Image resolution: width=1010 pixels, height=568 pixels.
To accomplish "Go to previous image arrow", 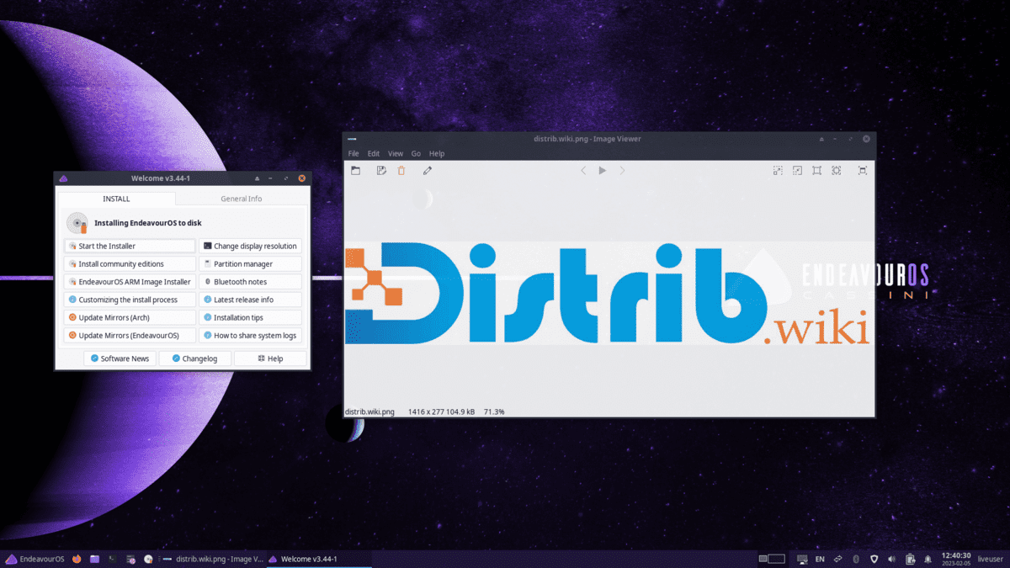I will (x=583, y=171).
